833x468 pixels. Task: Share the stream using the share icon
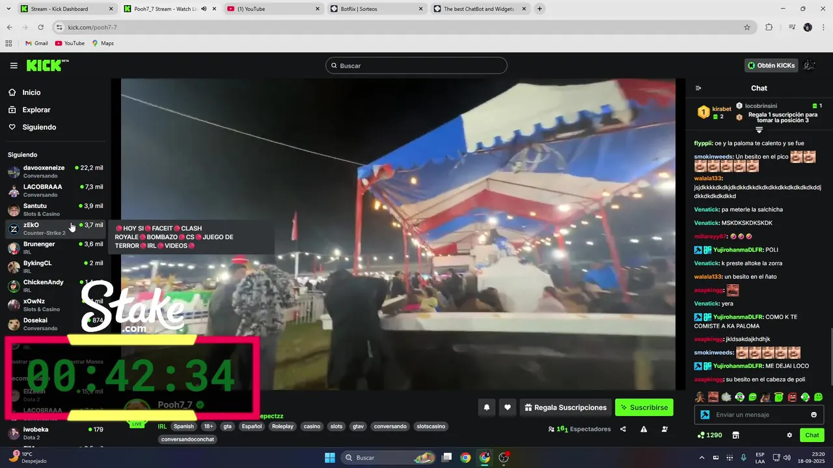click(623, 429)
